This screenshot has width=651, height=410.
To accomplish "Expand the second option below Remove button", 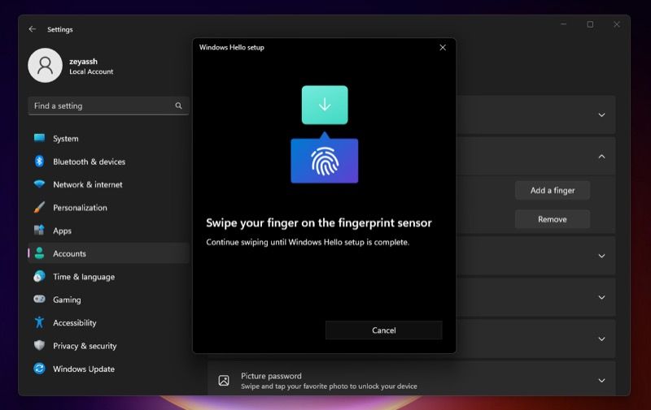I will pos(601,297).
